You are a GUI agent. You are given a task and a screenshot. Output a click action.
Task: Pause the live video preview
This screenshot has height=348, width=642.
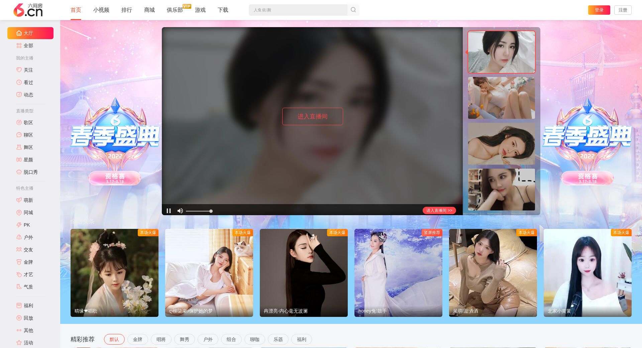(169, 211)
